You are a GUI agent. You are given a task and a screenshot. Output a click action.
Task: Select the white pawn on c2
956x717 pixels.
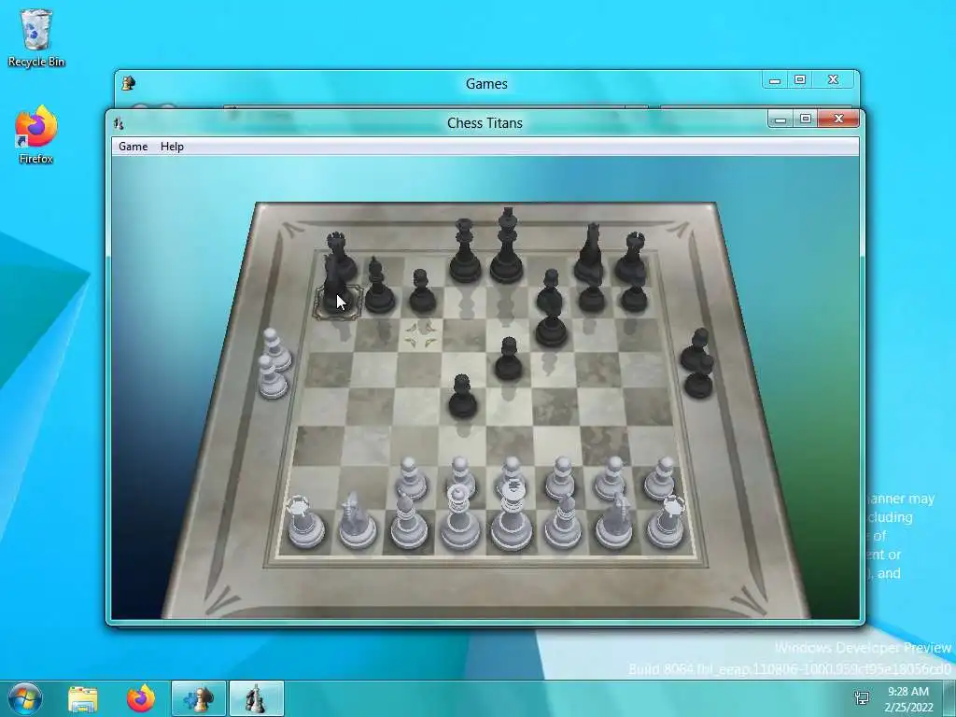(x=412, y=479)
